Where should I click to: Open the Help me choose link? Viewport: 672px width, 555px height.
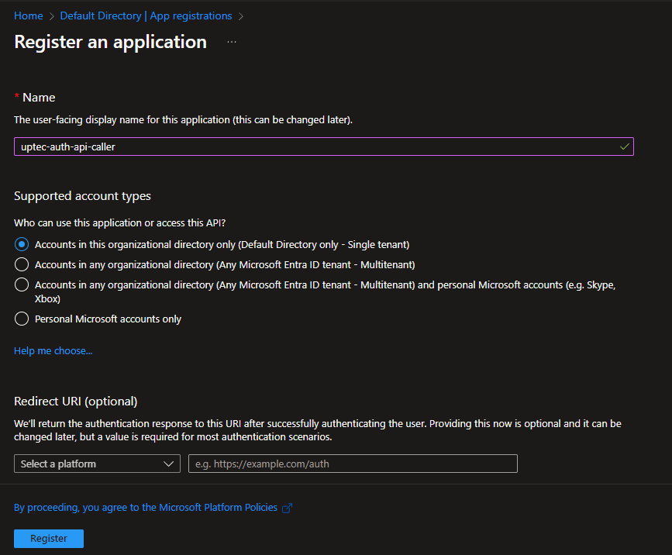click(53, 351)
